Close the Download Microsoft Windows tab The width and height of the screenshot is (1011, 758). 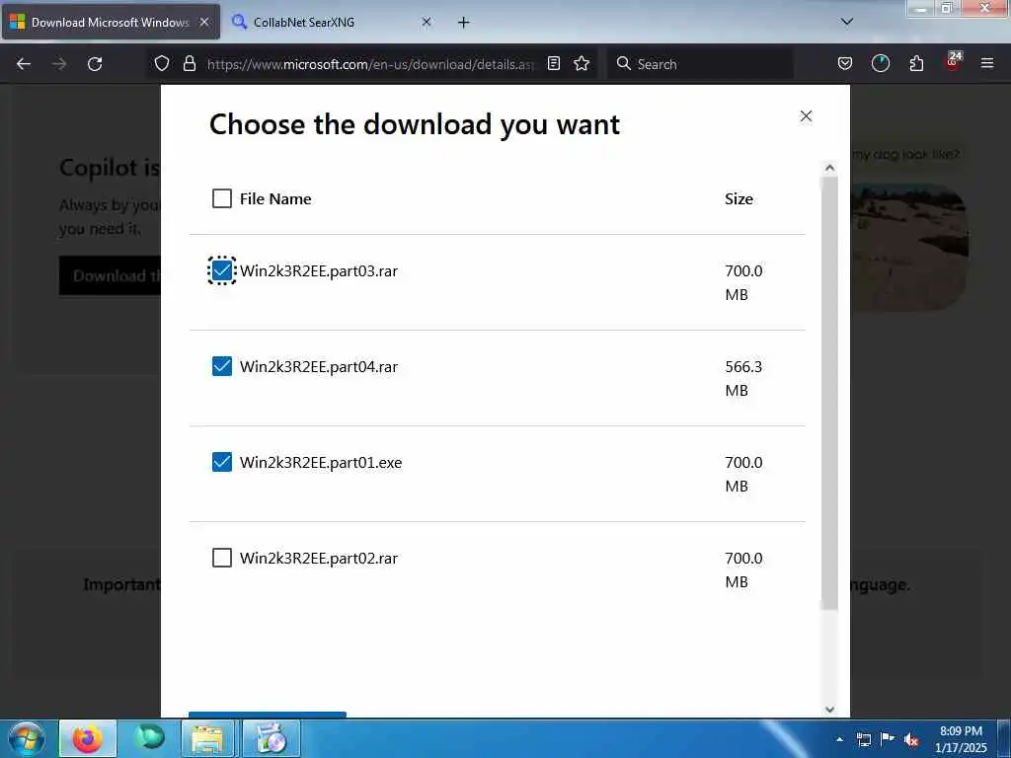[204, 22]
